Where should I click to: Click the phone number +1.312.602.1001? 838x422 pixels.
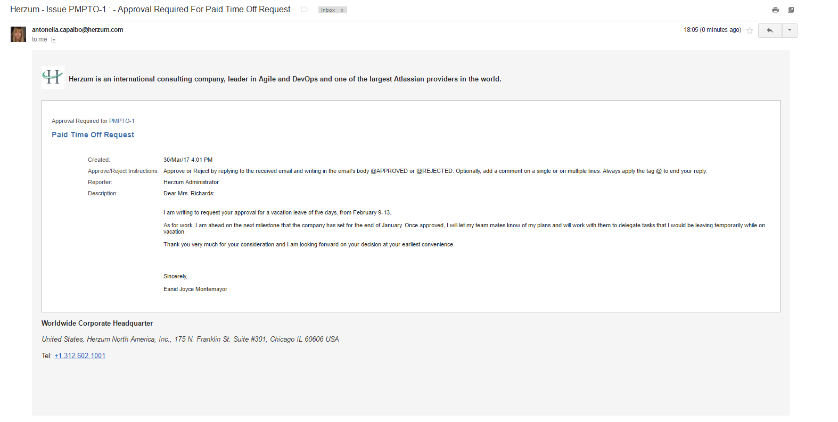coord(80,355)
